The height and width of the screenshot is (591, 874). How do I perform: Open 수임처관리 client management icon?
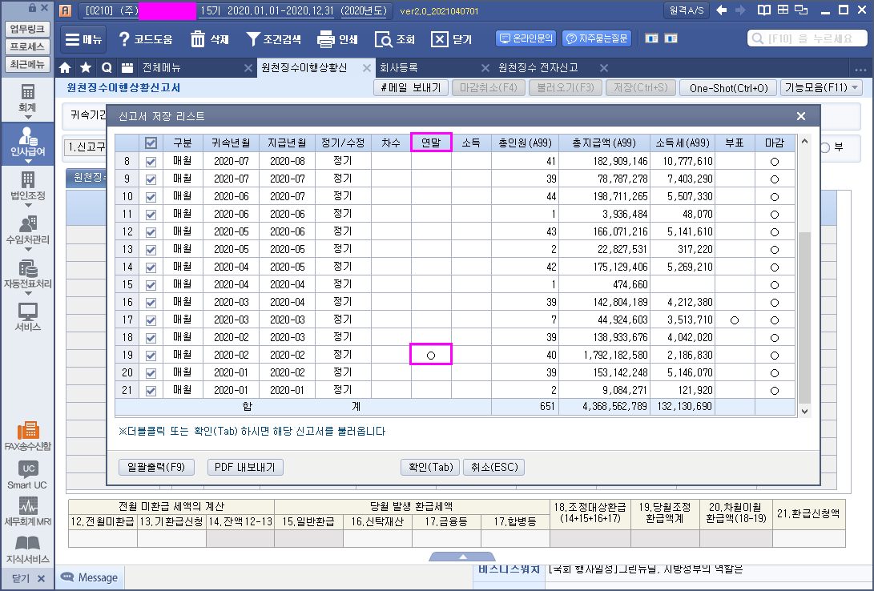(x=27, y=230)
